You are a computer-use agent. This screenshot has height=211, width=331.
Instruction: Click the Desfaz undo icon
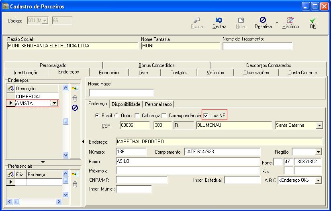tap(219, 20)
